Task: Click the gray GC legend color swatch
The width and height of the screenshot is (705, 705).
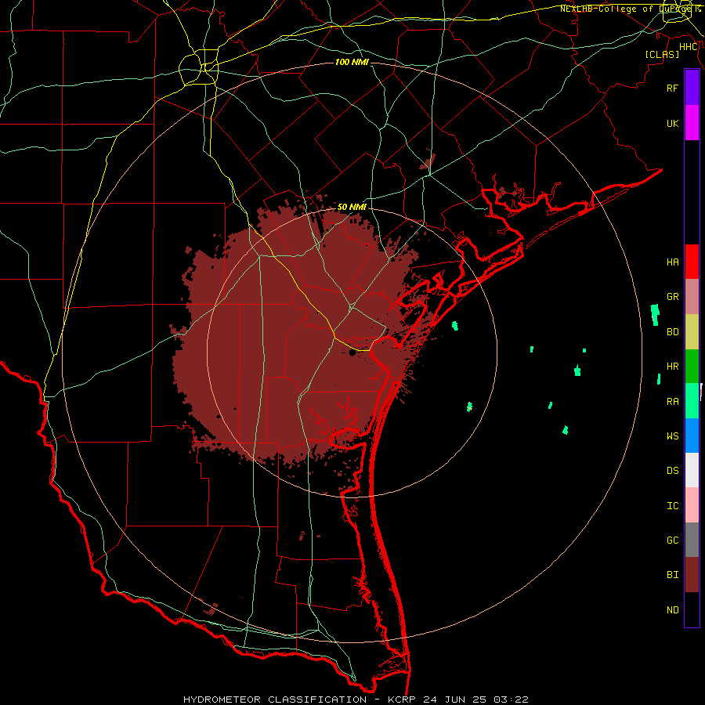Action: [x=692, y=540]
